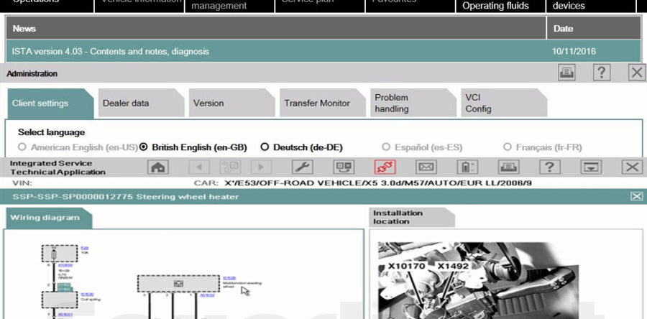Click the battery status icon
Image resolution: width=647 pixels, height=319 pixels.
click(x=468, y=167)
